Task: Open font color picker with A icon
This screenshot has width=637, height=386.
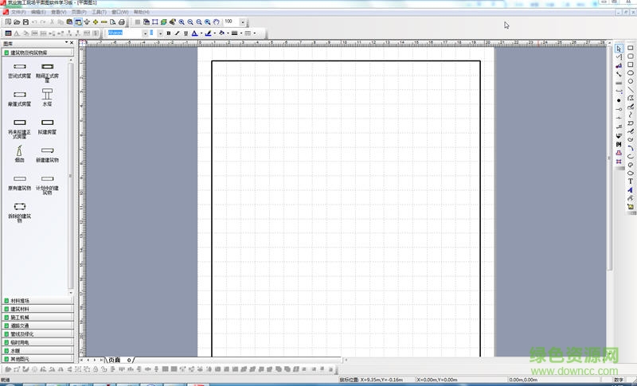Action: [195, 33]
